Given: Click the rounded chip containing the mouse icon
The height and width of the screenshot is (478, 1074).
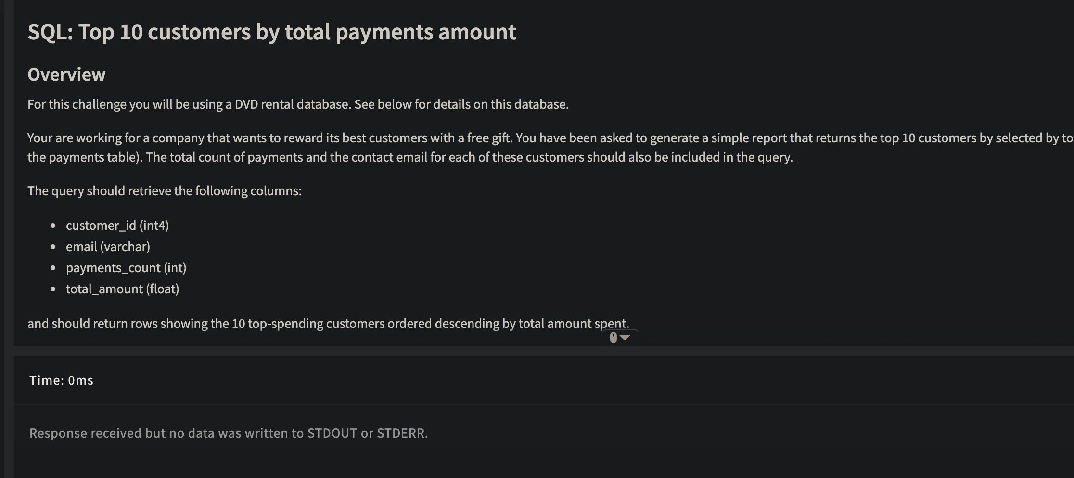Looking at the screenshot, I should point(620,338).
